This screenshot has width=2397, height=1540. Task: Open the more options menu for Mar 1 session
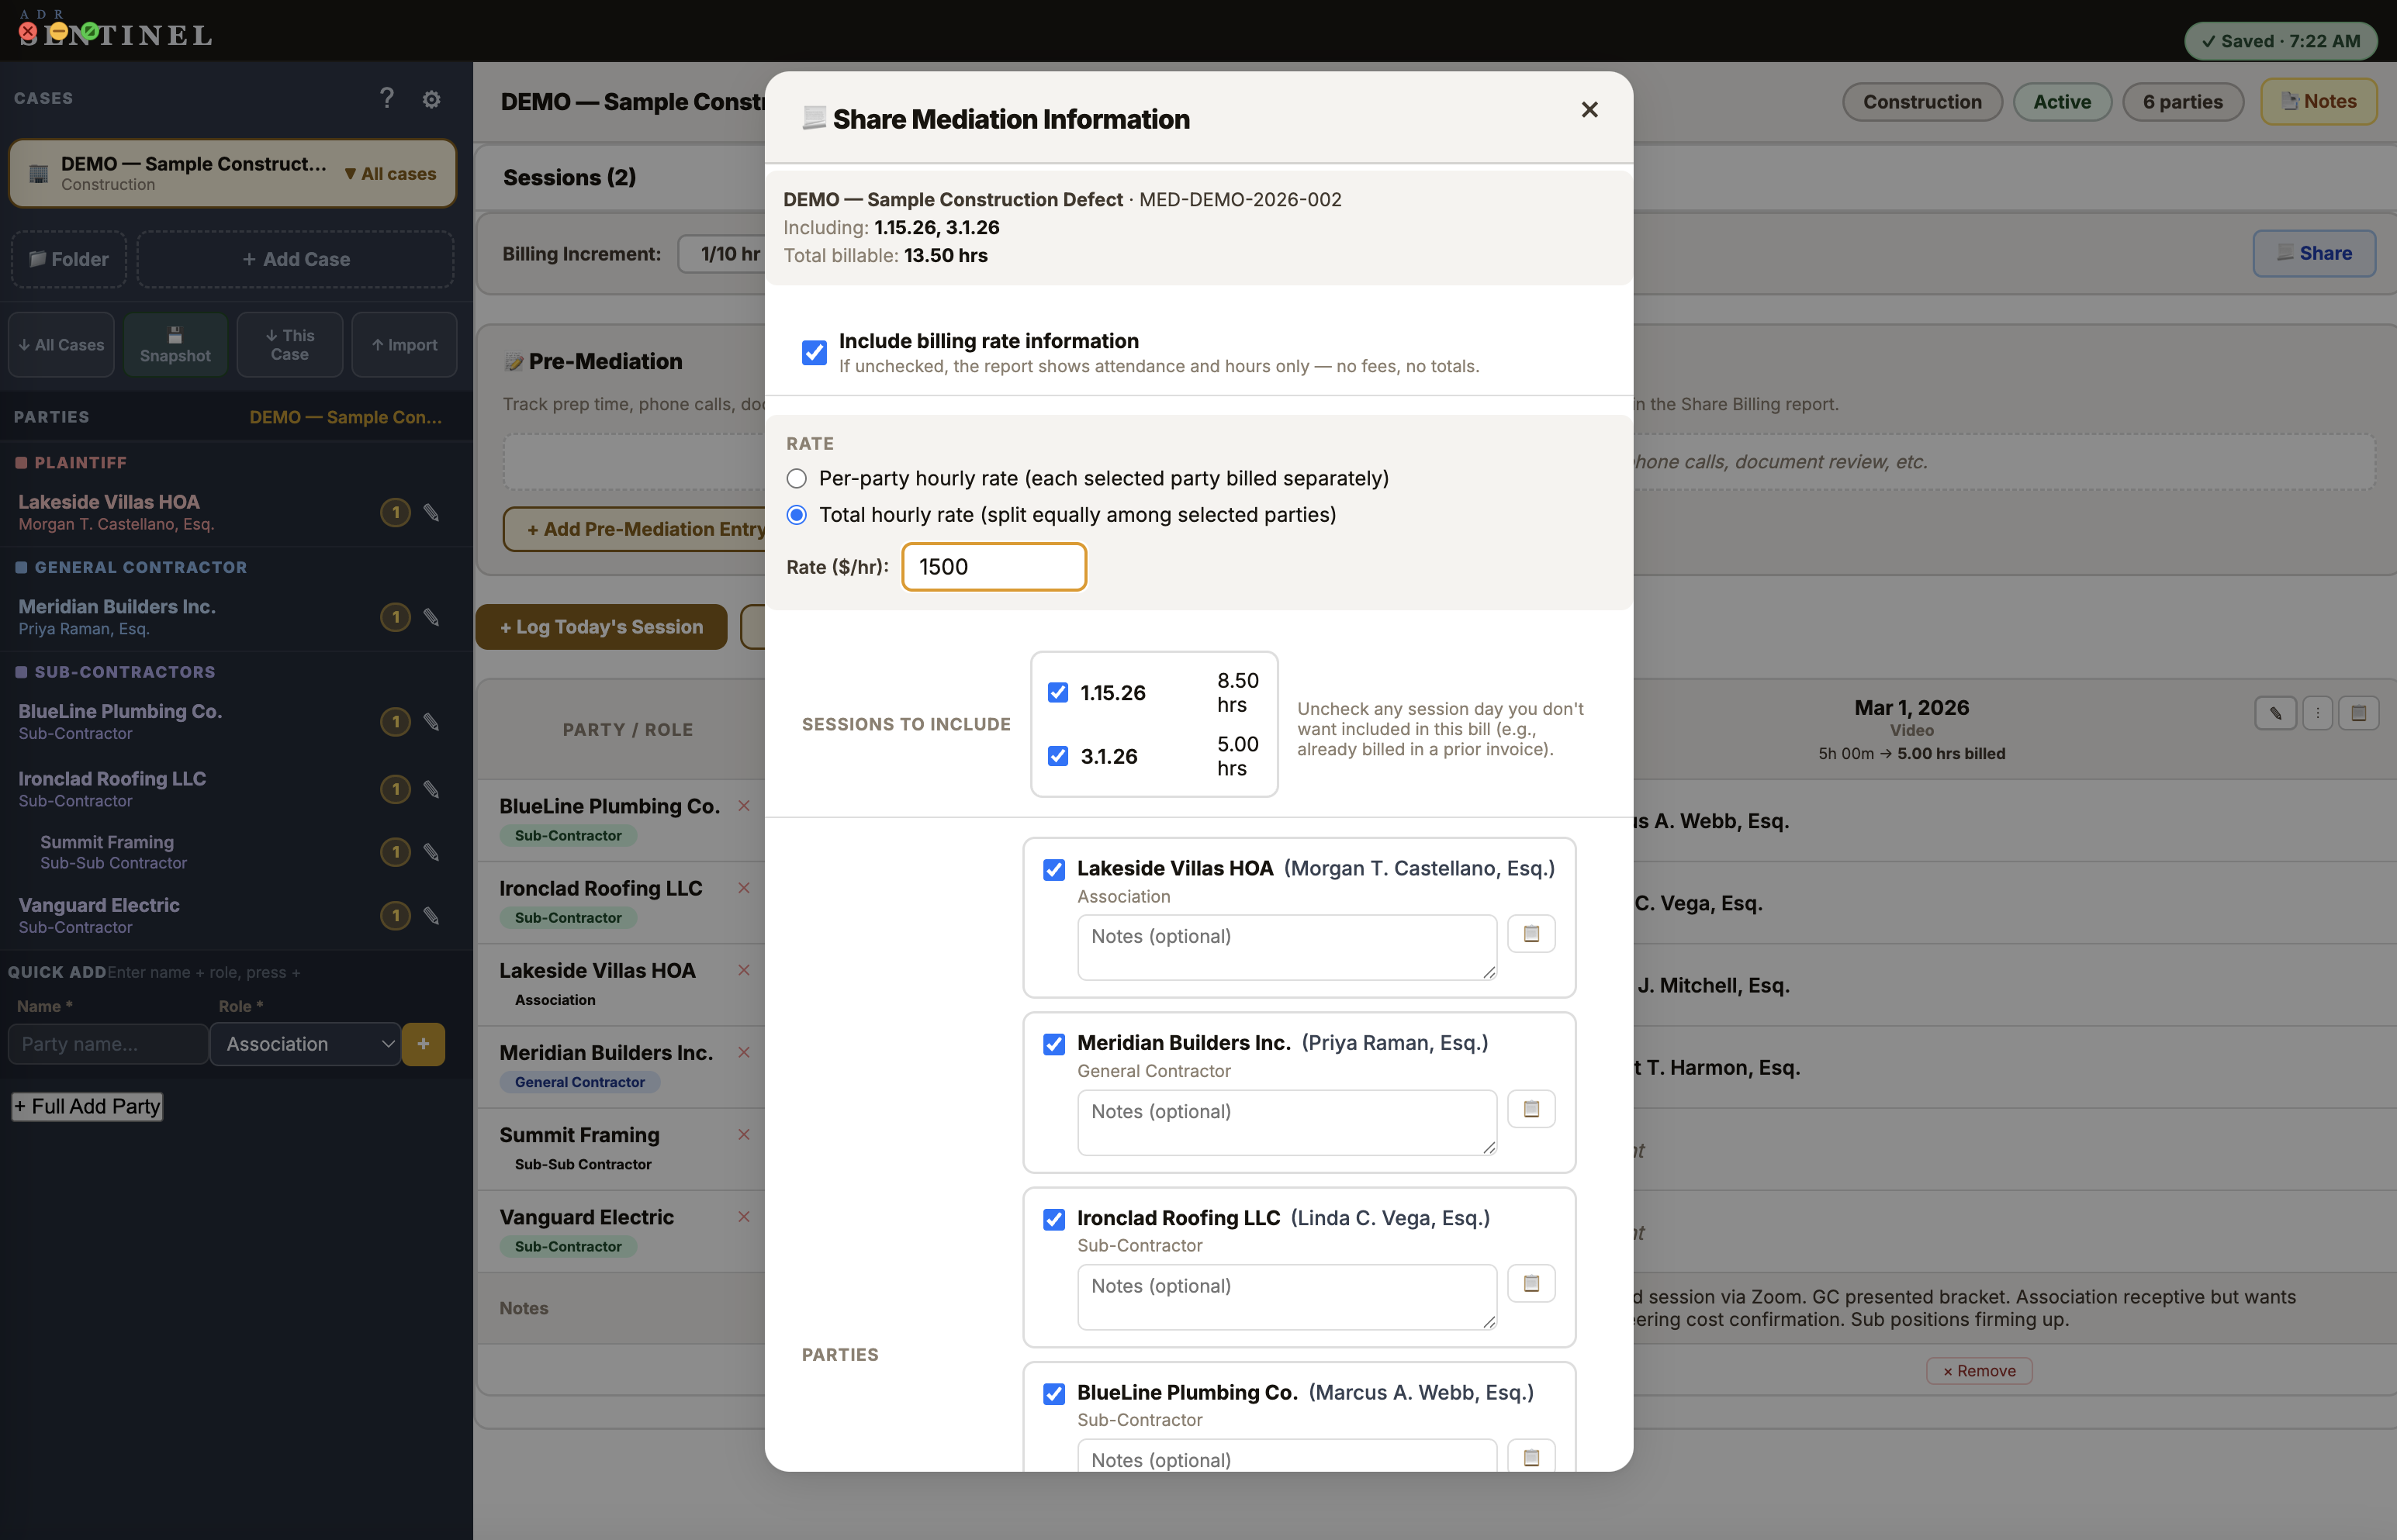point(2317,714)
